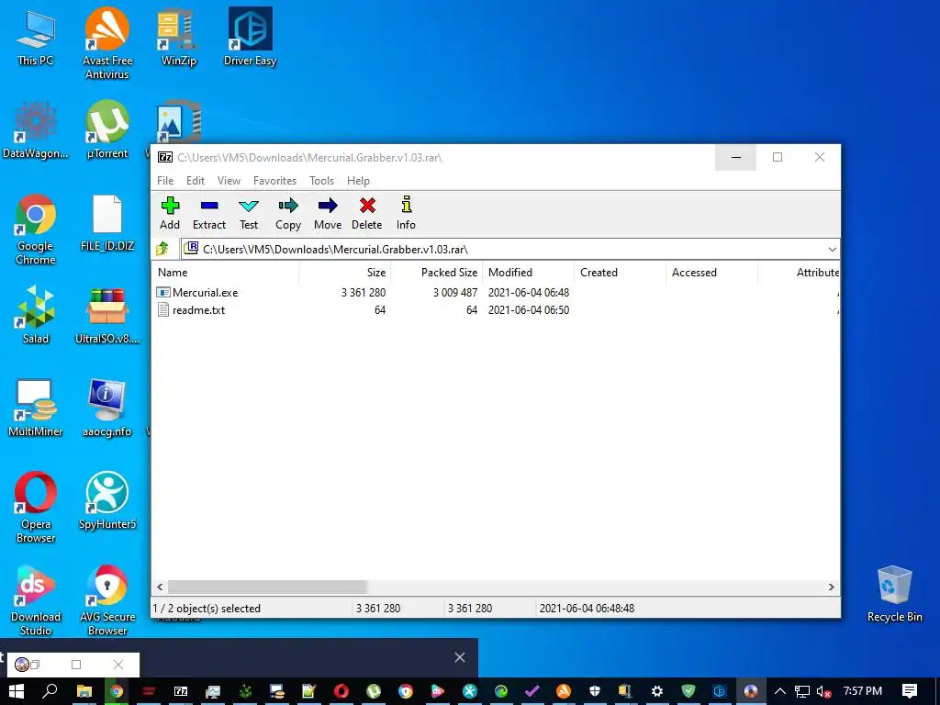Viewport: 940px width, 705px height.
Task: Click the left scroll arrow of file list
Action: coord(160,587)
